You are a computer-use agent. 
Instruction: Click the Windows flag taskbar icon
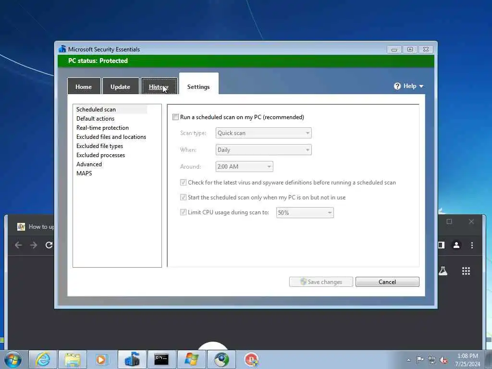(191, 359)
